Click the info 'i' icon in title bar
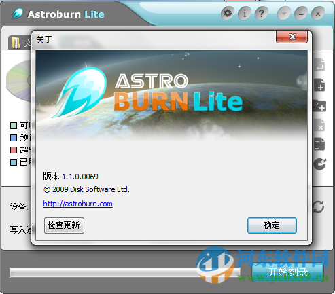Viewport: 335px width, 294px height. pyautogui.click(x=245, y=14)
